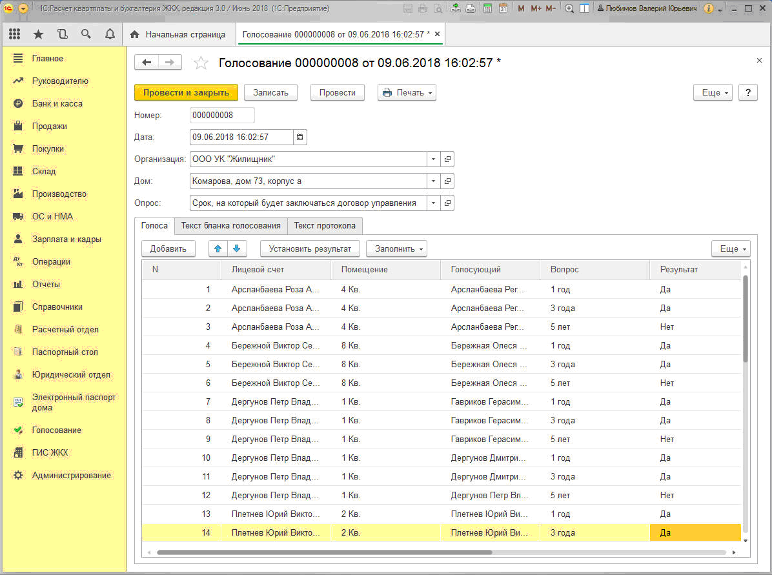
Task: Open notifications bell icon
Action: pyautogui.click(x=110, y=34)
